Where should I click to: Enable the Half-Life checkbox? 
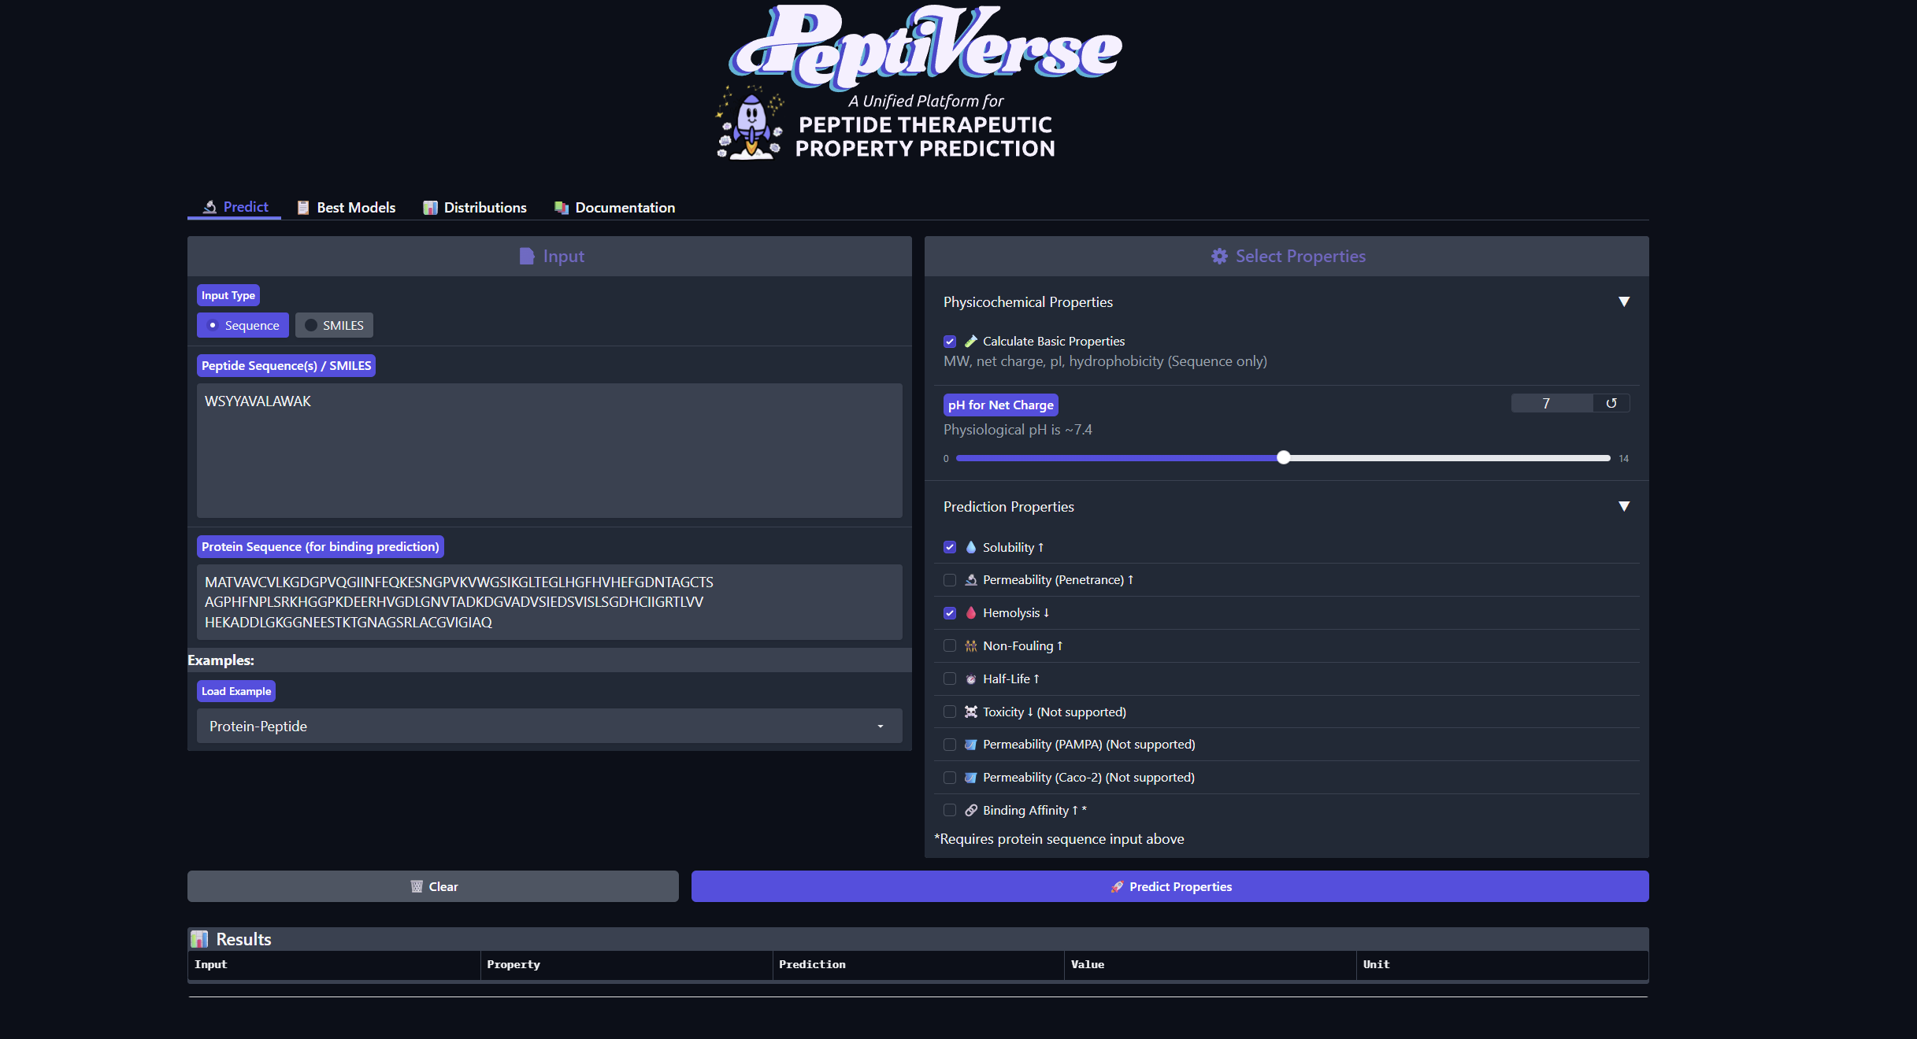(950, 679)
